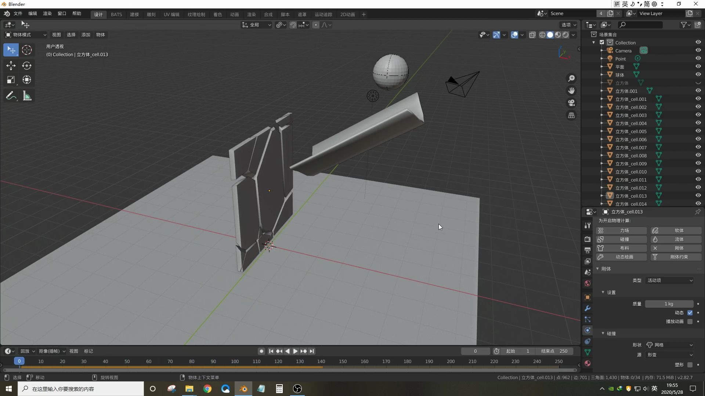Open the 添加 menu in header
Image resolution: width=705 pixels, height=396 pixels.
pos(85,34)
